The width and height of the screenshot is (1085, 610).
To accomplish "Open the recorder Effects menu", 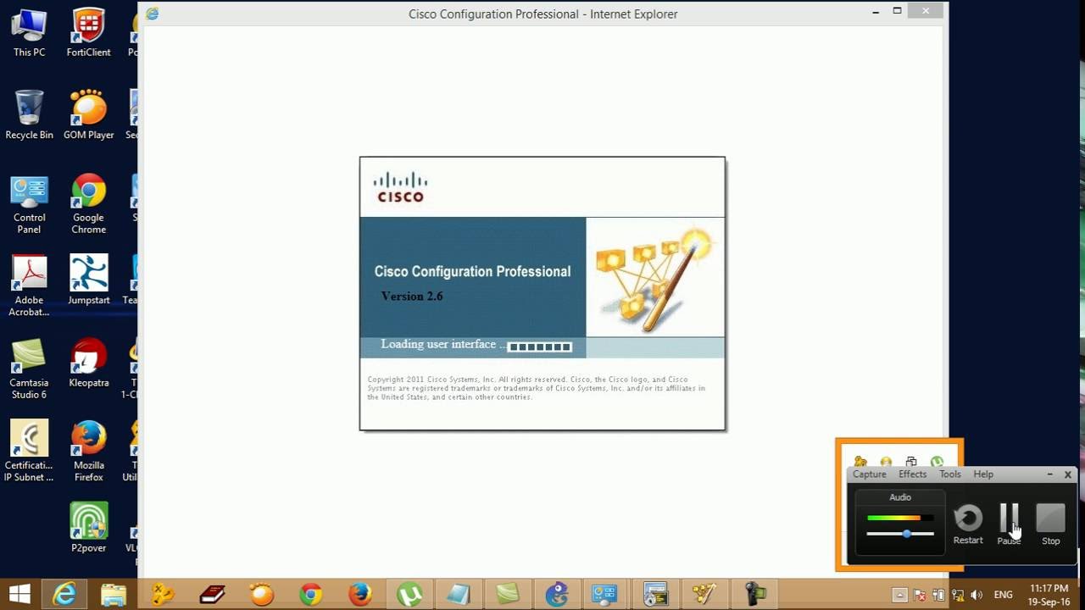I will tap(912, 474).
